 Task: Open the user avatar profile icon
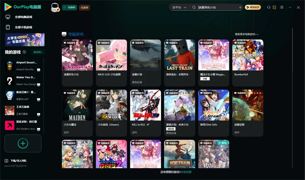(x=55, y=7)
